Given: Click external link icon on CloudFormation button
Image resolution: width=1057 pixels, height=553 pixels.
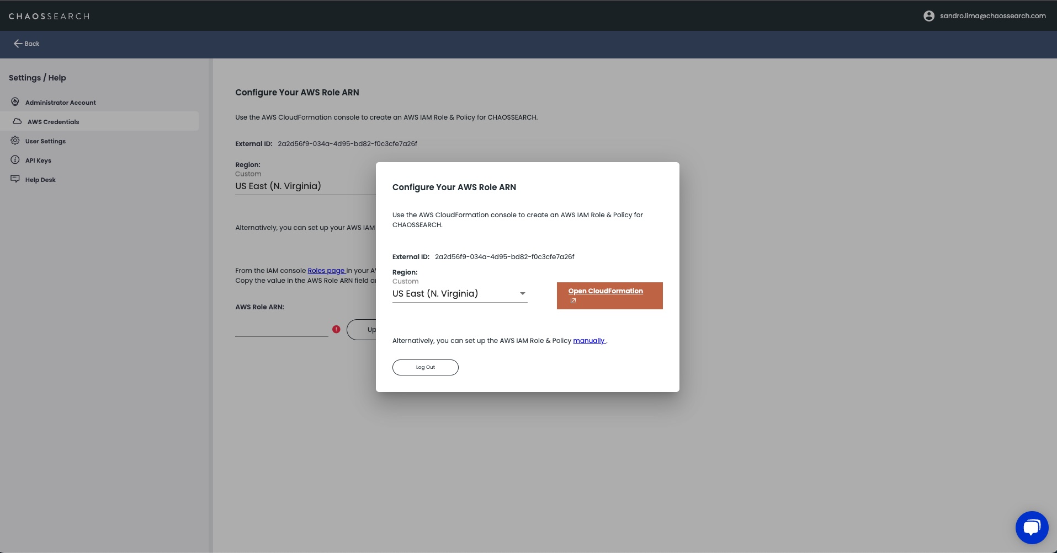Looking at the screenshot, I should click(x=573, y=301).
